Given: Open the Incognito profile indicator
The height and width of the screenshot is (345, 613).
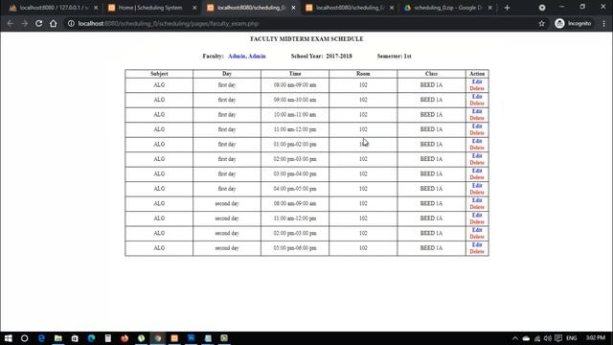Looking at the screenshot, I should coord(573,23).
